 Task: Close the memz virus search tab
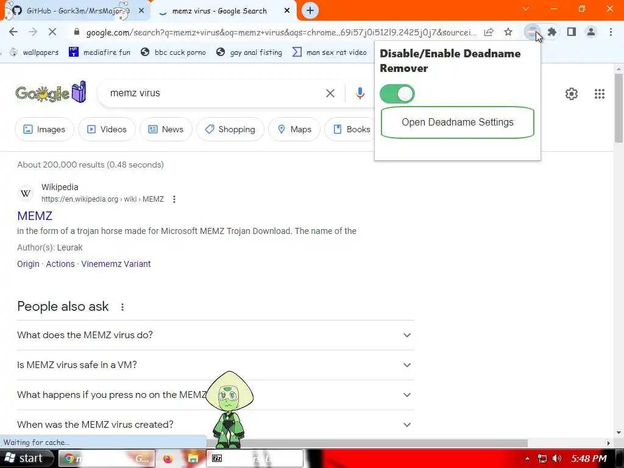pyautogui.click(x=287, y=11)
